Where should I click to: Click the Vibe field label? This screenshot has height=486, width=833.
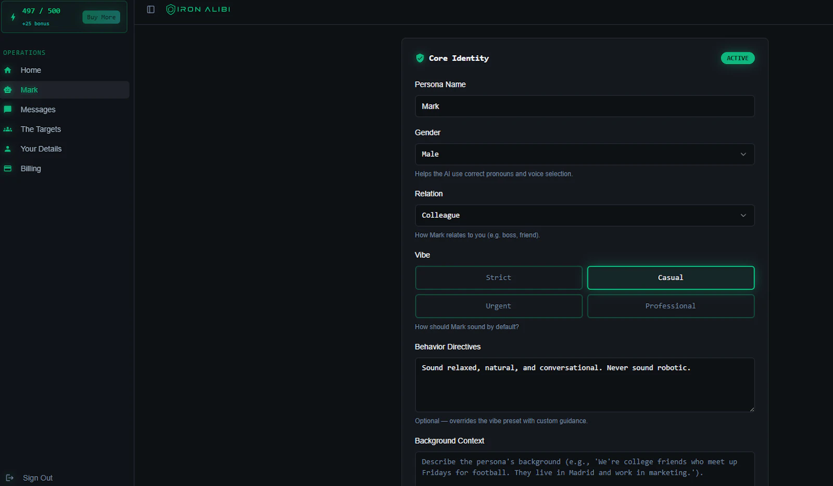[x=422, y=255]
